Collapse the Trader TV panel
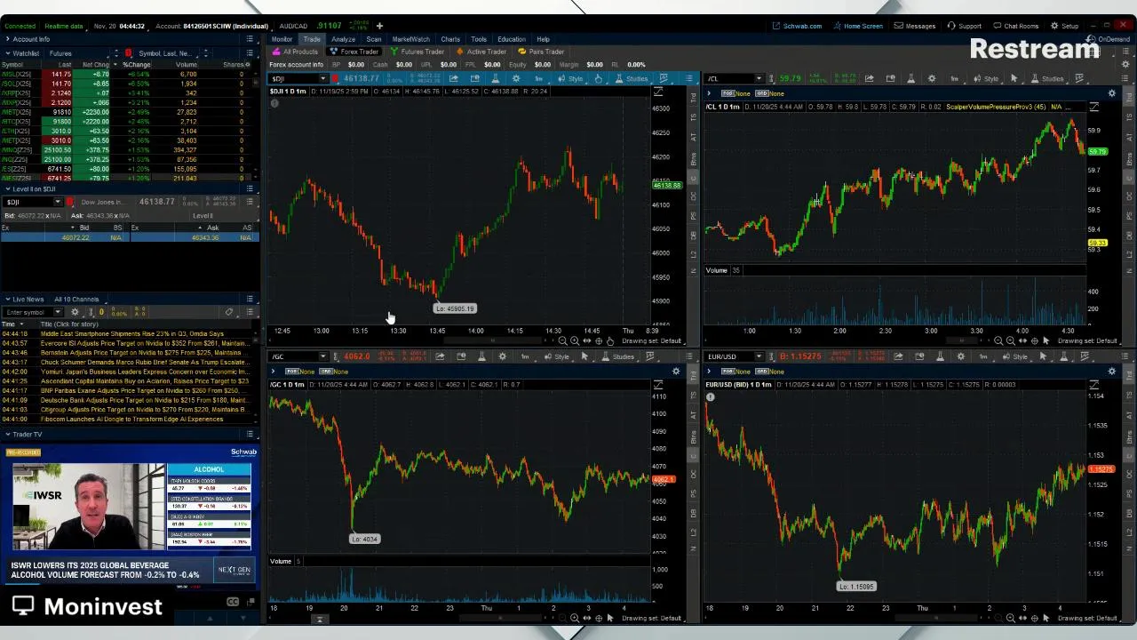The height and width of the screenshot is (640, 1137). coord(7,434)
